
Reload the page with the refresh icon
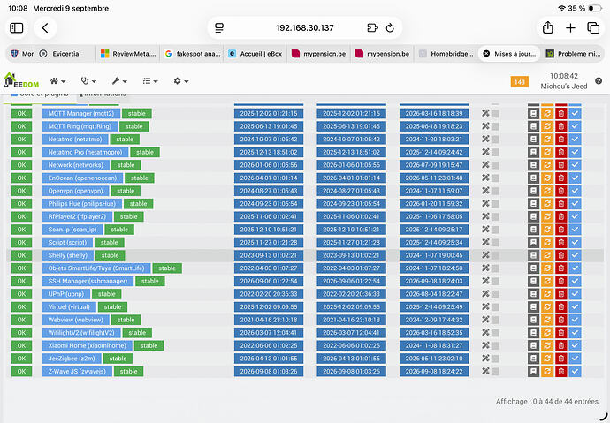[x=390, y=28]
